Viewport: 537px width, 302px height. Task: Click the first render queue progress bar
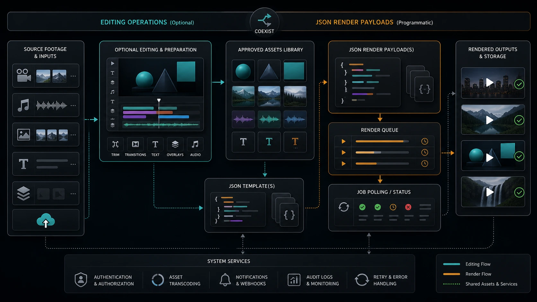click(382, 141)
